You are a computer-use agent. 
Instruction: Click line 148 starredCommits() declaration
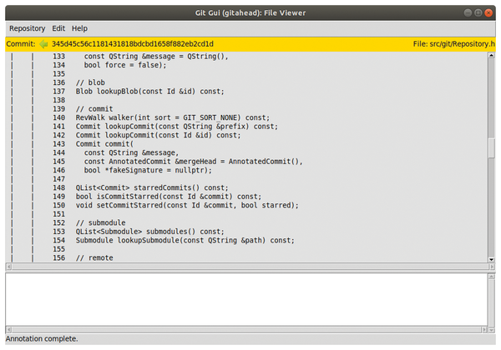[152, 187]
